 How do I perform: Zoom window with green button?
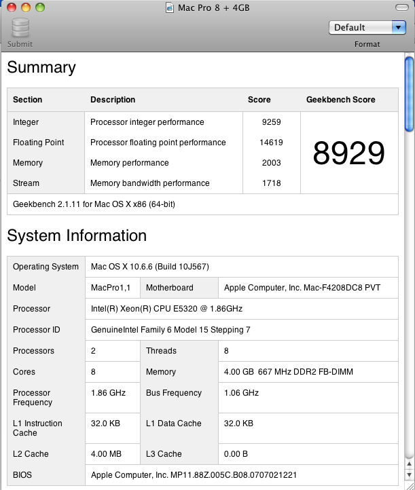[40, 7]
